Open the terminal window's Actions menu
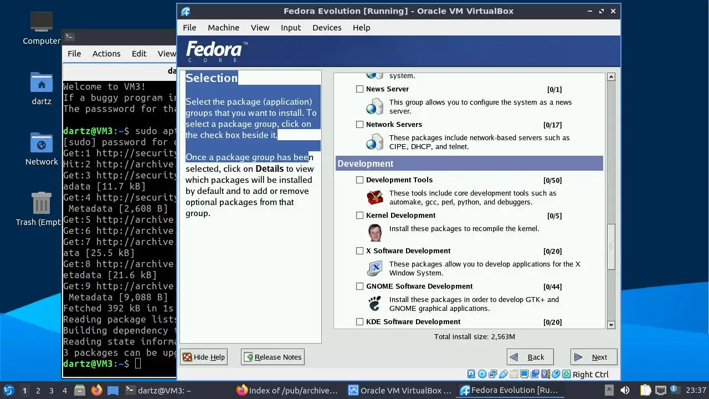 (x=106, y=53)
